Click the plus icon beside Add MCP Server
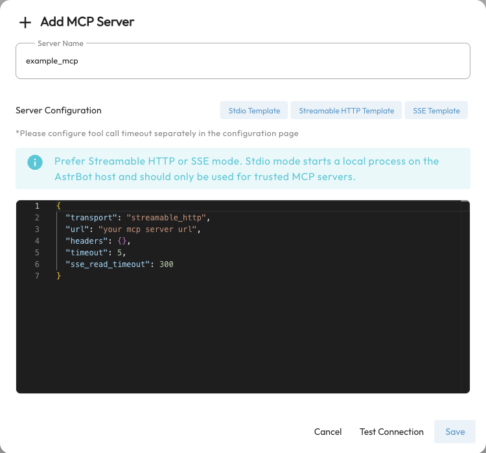 point(25,23)
